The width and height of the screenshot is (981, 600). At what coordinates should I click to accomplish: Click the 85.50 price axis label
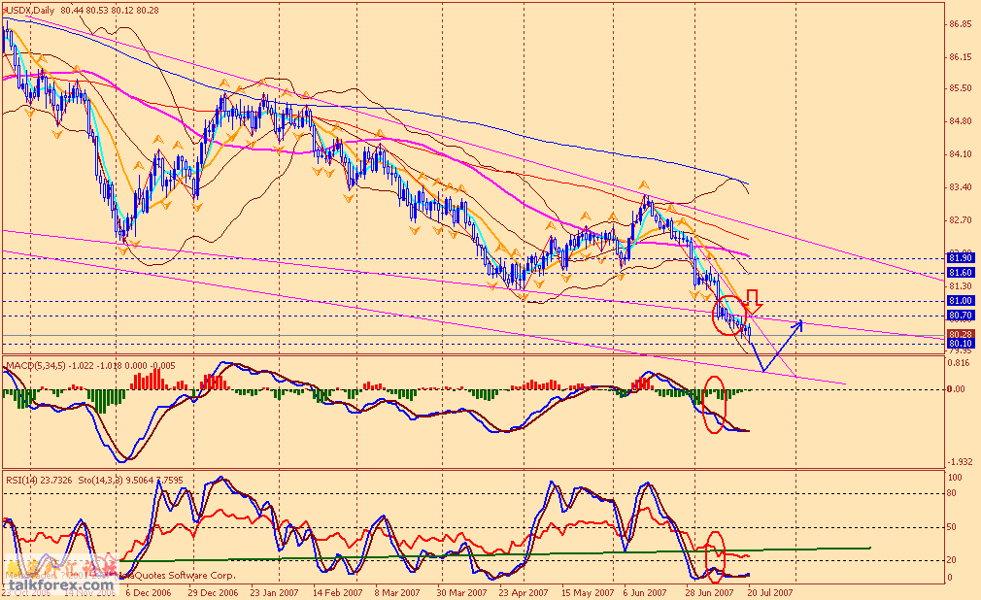coord(961,88)
